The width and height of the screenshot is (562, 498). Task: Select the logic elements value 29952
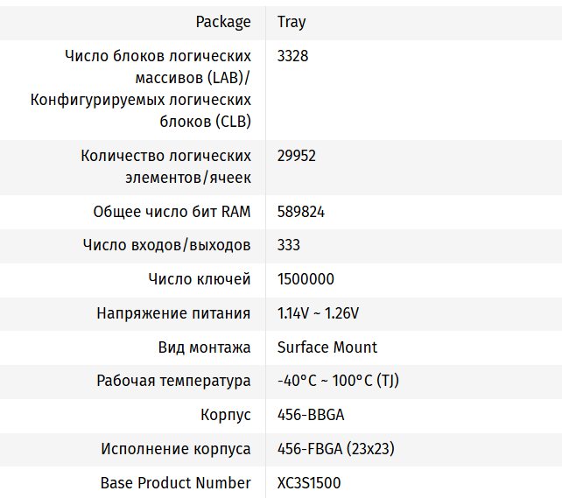coord(296,156)
